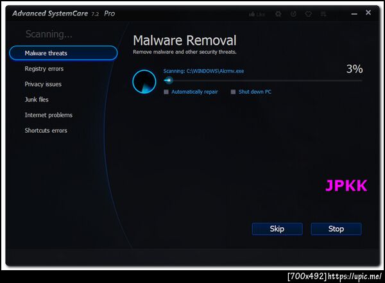Close the Advanced SystemCare window
Viewport: 385px width, 283px height.
(x=368, y=12)
